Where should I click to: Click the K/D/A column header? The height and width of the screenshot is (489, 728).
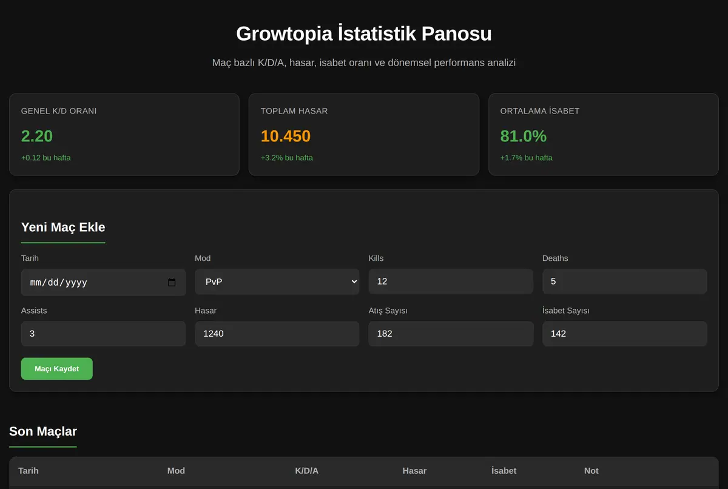[307, 471]
